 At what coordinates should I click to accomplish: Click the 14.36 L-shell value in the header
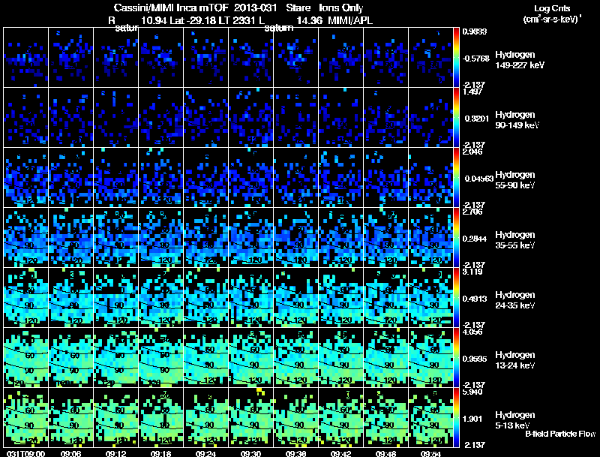click(x=308, y=20)
